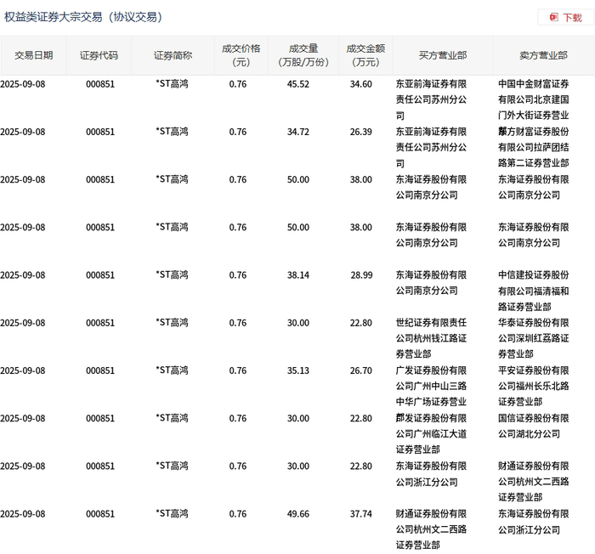The height and width of the screenshot is (554, 595).
Task: Select the 38.14 volume cell
Action: click(x=297, y=274)
